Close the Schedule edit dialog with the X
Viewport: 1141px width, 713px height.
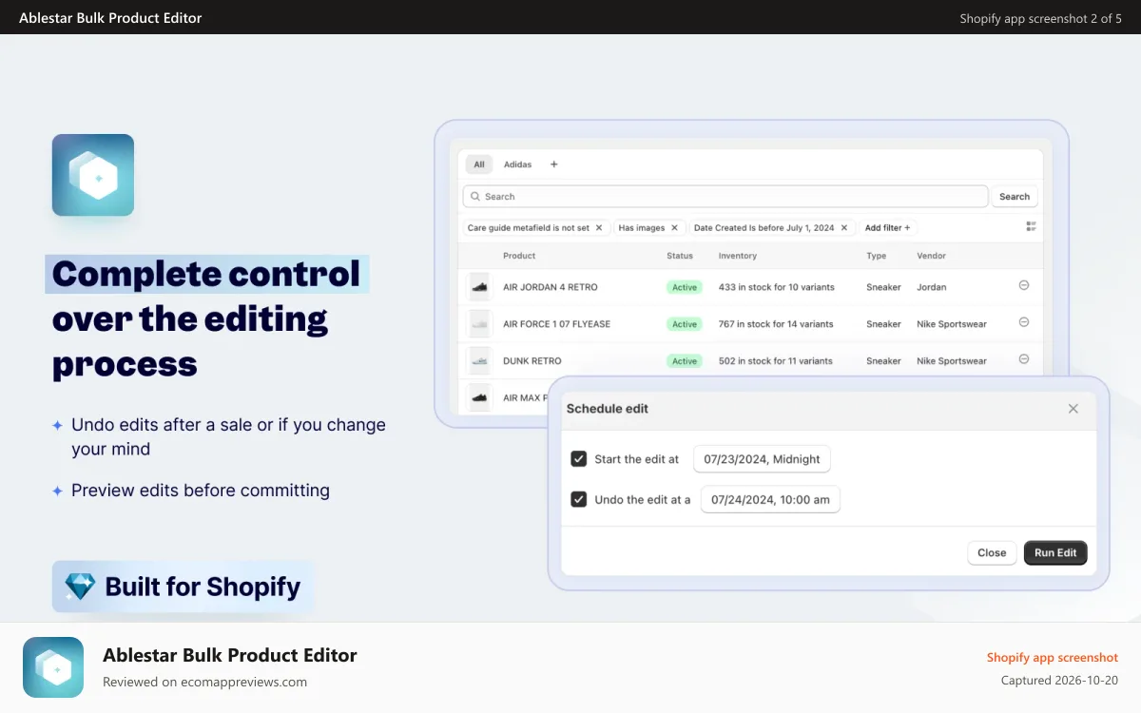click(1073, 409)
